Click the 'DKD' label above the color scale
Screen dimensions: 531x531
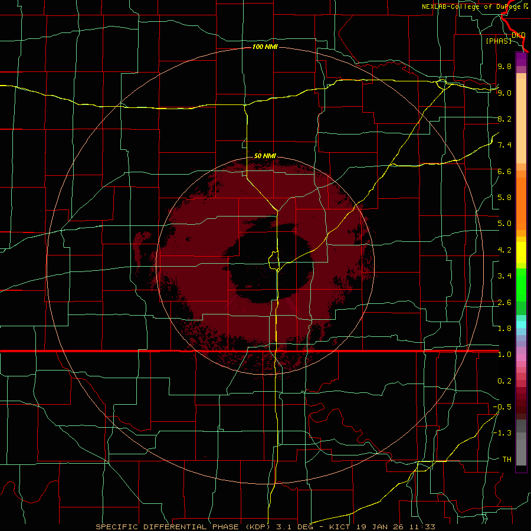click(519, 35)
